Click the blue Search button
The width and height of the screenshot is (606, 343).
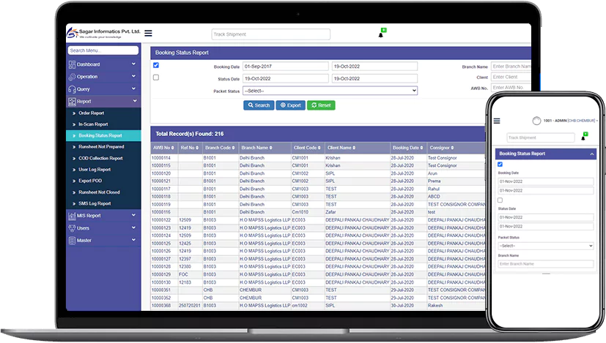click(x=259, y=105)
